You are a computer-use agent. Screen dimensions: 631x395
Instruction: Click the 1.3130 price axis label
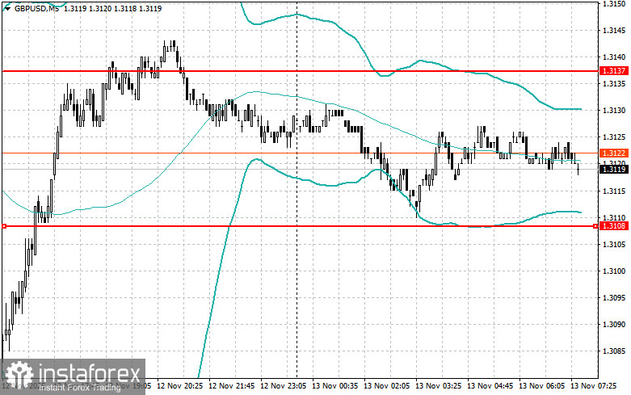[x=614, y=110]
